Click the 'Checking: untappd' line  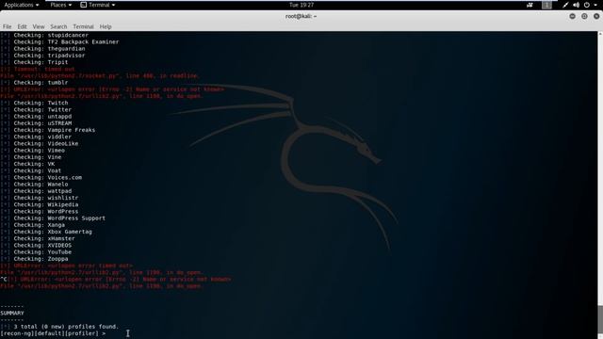[x=36, y=117]
